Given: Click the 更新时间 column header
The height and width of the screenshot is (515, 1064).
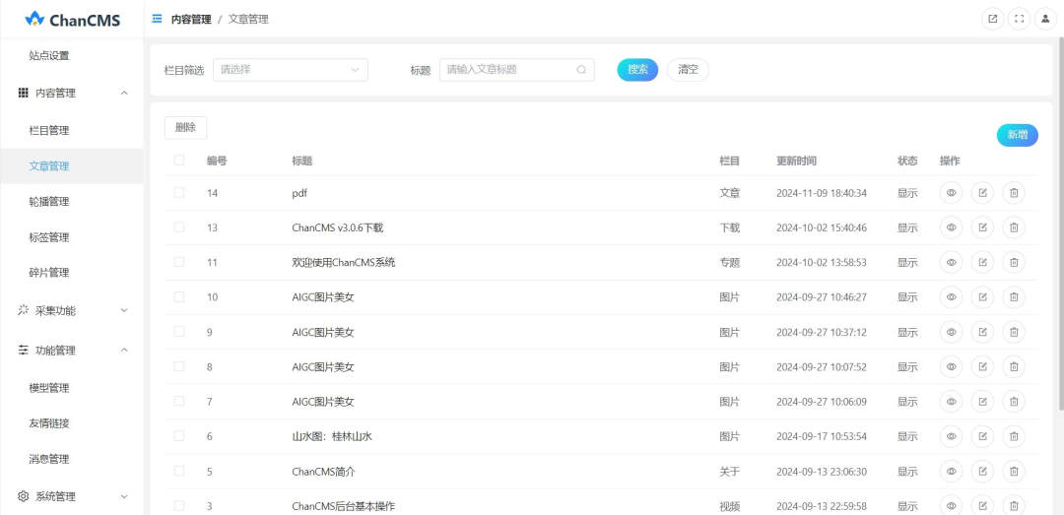Looking at the screenshot, I should 797,161.
